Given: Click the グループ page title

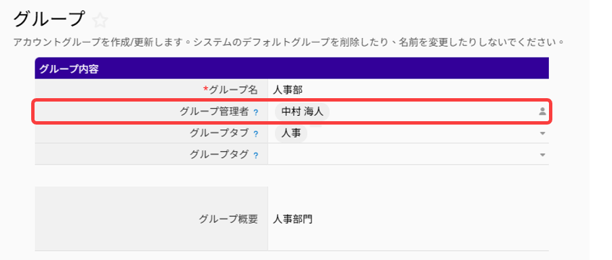Looking at the screenshot, I should click(x=49, y=20).
